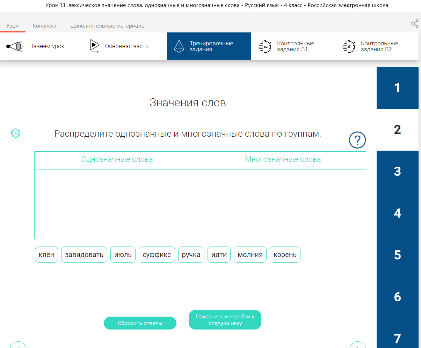421x348 pixels.
Task: Open task number 1 in sidebar
Action: coord(397,88)
